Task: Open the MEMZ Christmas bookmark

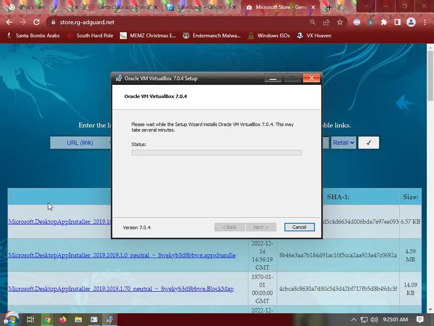Action: point(148,36)
